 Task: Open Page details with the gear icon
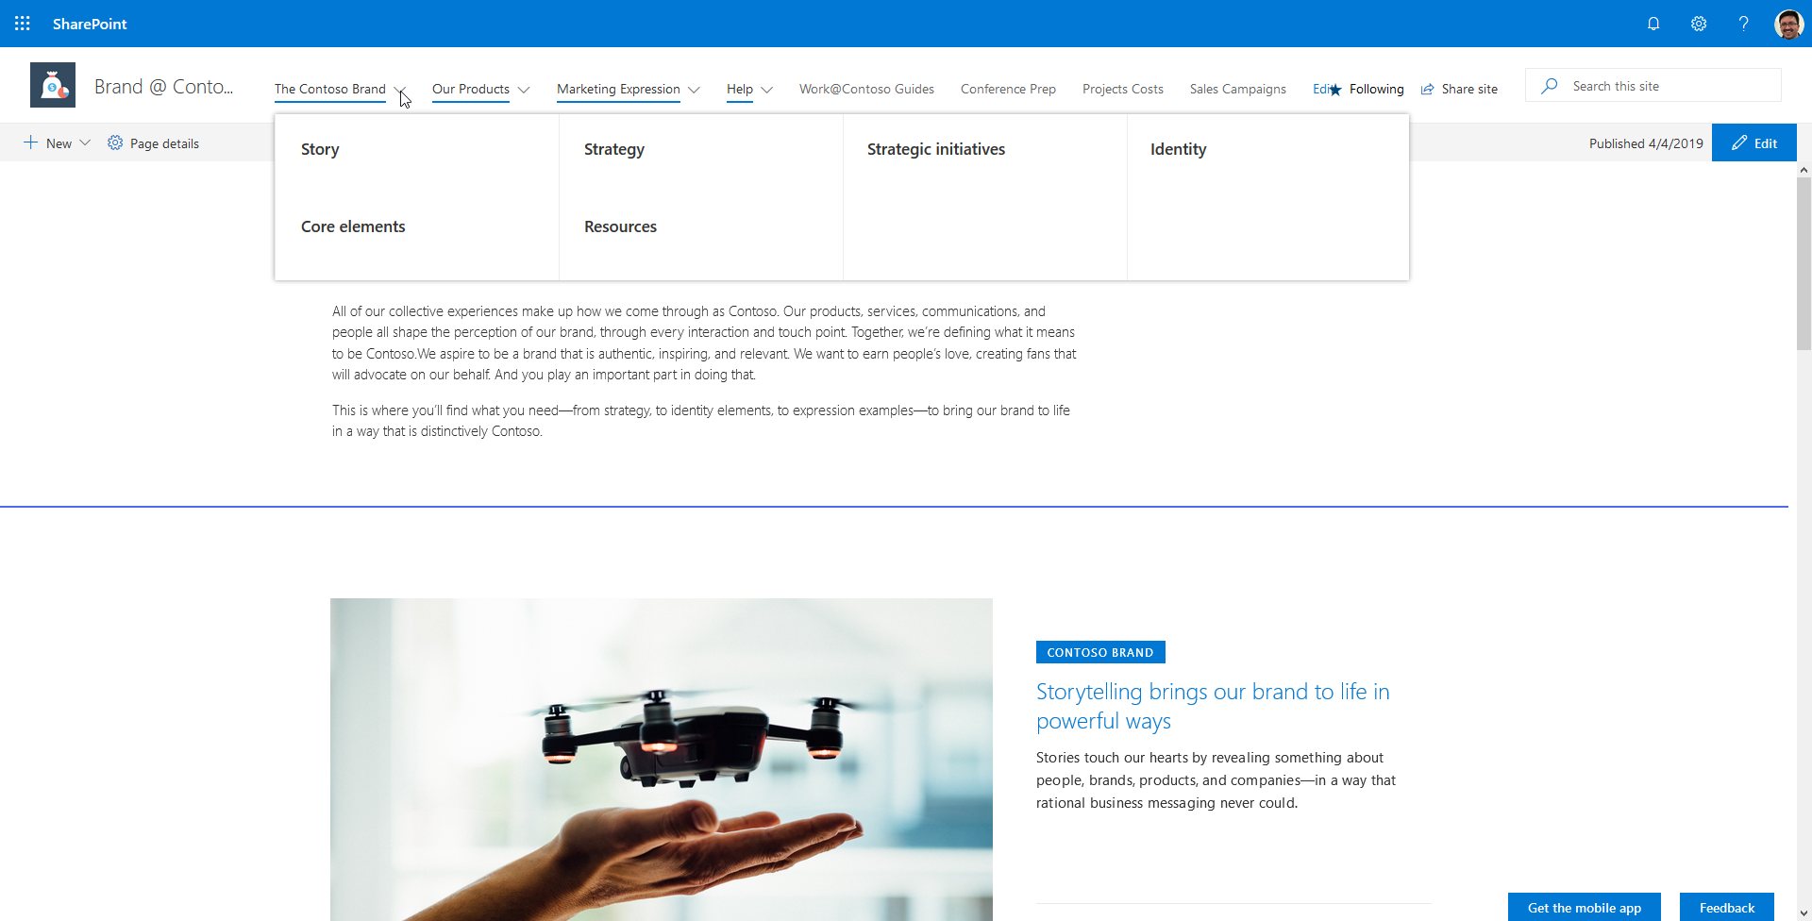(x=153, y=143)
